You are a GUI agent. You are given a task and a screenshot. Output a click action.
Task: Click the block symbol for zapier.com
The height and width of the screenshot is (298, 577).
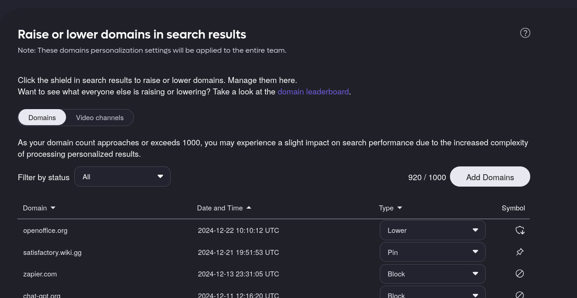pos(520,274)
